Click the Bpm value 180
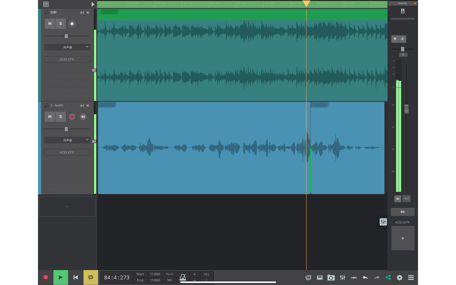This screenshot has width=456, height=285. (x=170, y=280)
